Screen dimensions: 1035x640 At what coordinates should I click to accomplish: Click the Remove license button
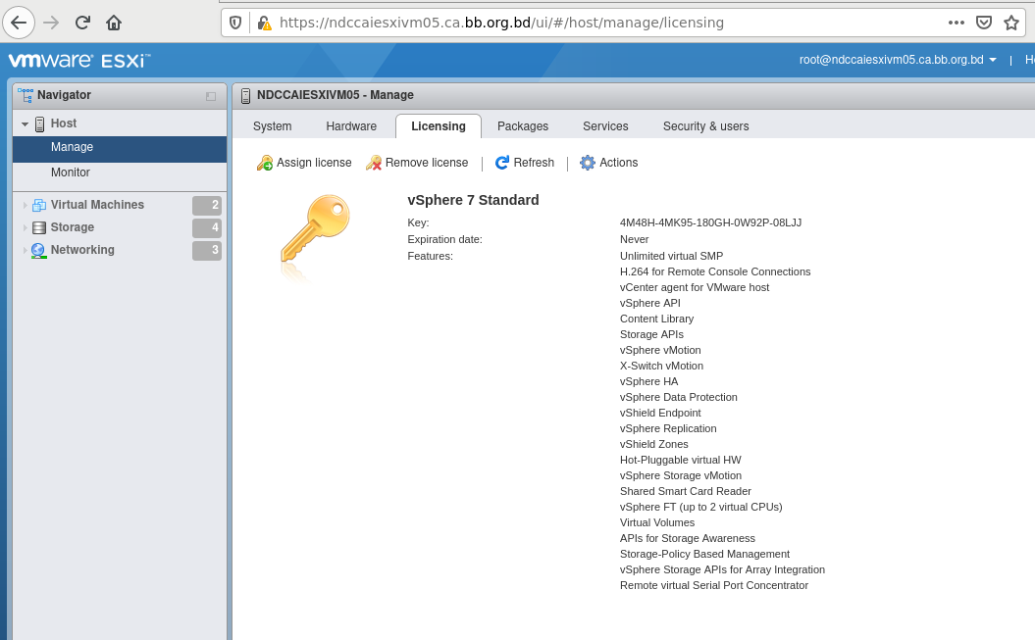(x=417, y=163)
